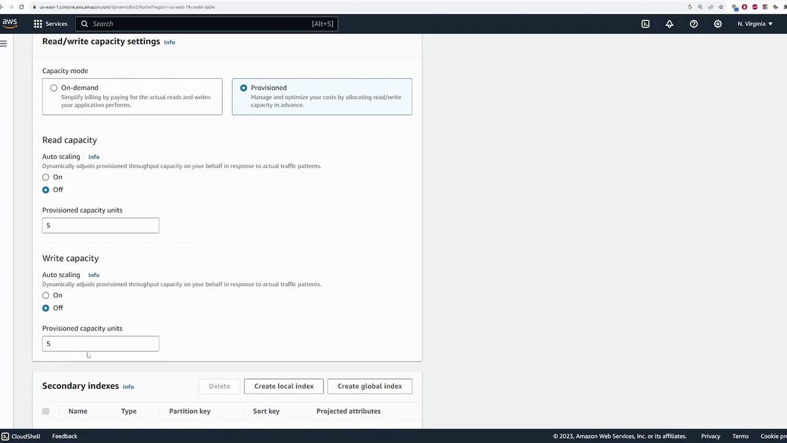This screenshot has height=443, width=787.
Task: Open AWS CloudShell from top navigation icon
Action: pyautogui.click(x=645, y=24)
